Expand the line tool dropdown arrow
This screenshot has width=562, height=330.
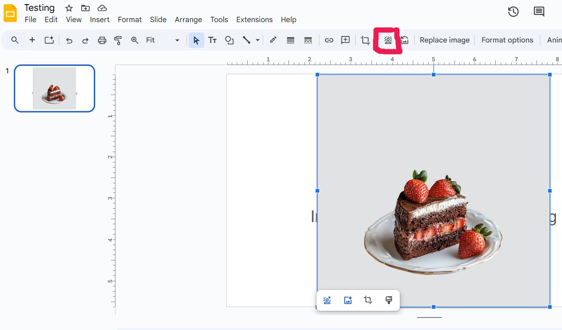[x=258, y=40]
